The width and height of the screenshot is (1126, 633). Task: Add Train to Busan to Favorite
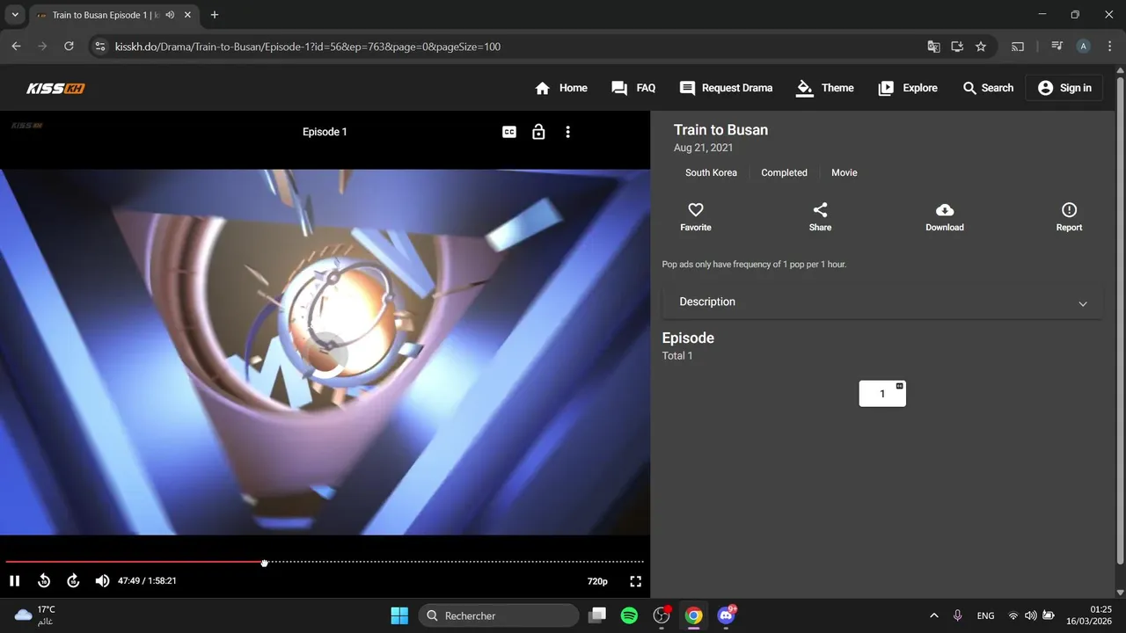[696, 217]
